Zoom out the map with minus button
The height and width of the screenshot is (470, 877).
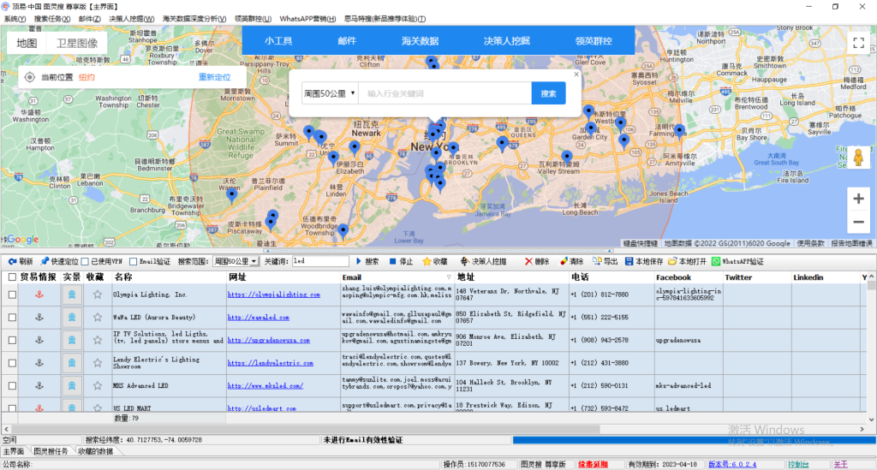(x=858, y=222)
